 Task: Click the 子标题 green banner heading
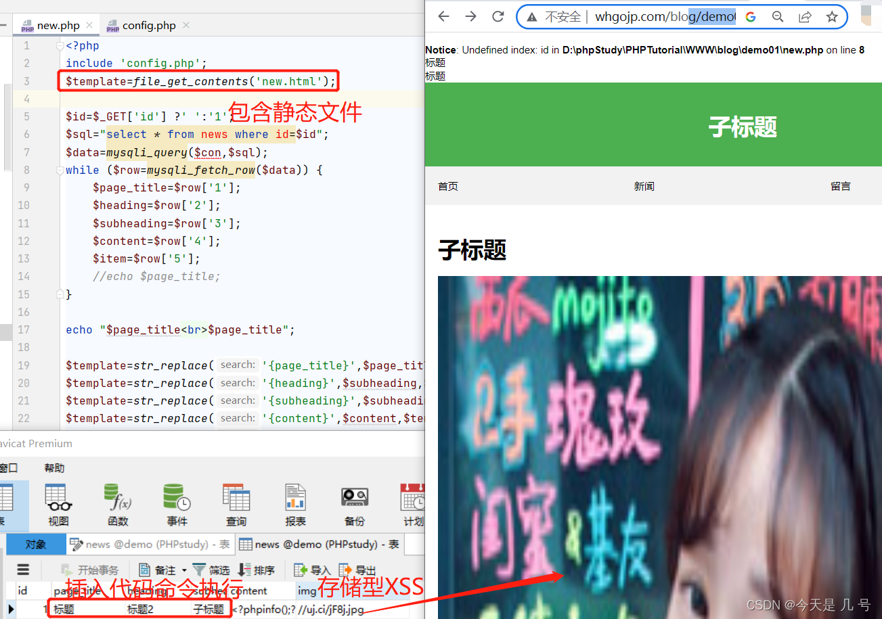[743, 127]
